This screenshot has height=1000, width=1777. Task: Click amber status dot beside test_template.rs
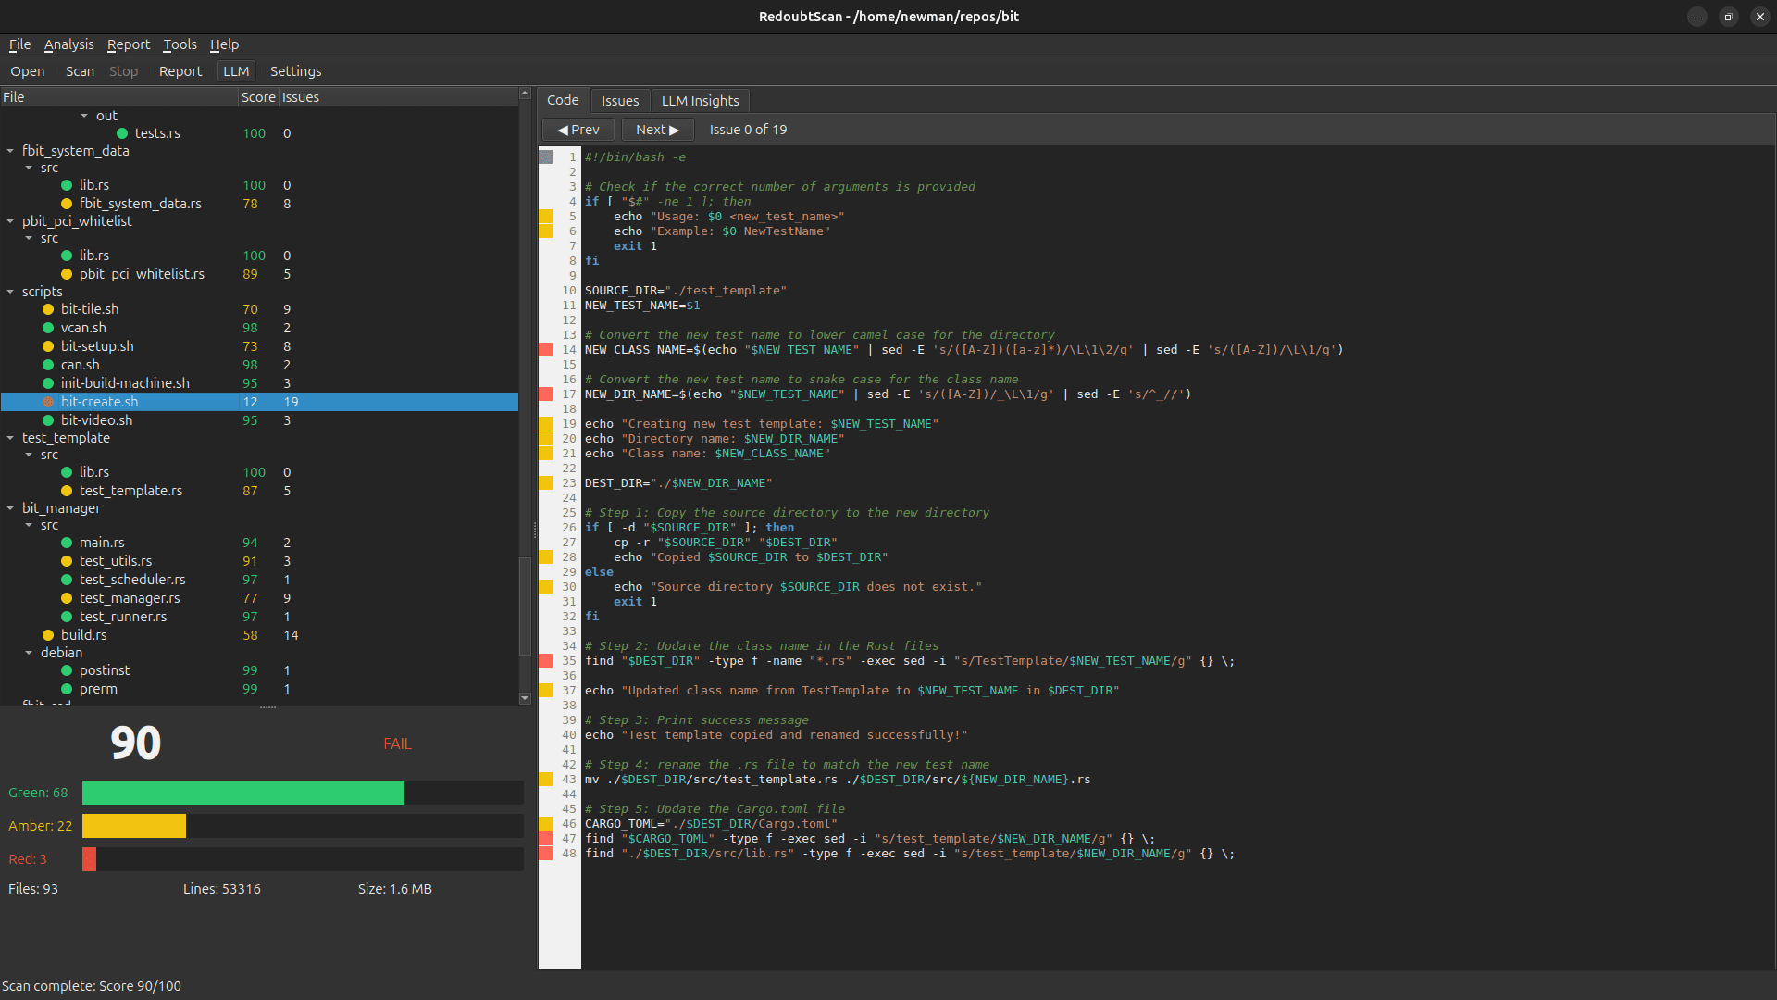67,491
